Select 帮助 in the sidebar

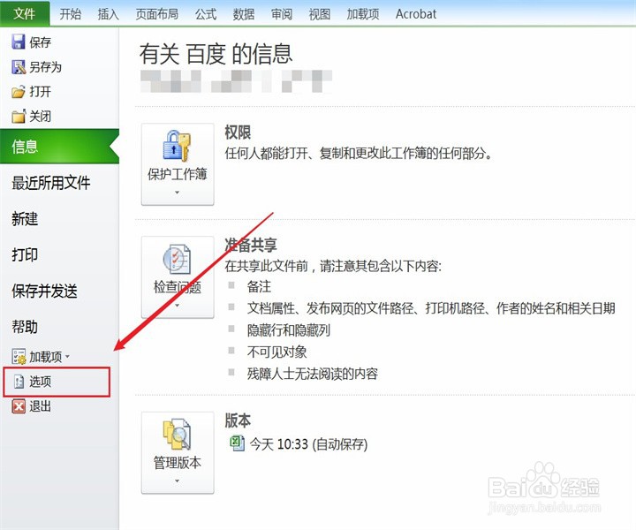25,327
